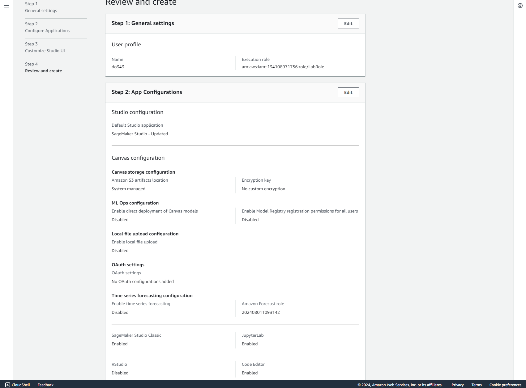Click 'SageMaker Studio - Updated' value
This screenshot has width=526, height=388.
coord(140,134)
